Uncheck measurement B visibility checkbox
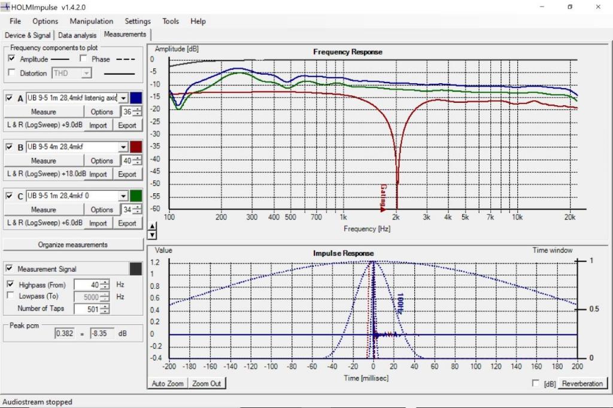Screen dimensions: 613x408 pos(10,147)
